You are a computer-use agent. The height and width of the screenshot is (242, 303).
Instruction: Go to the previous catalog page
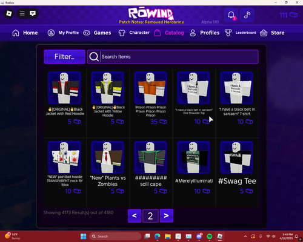[135, 216]
